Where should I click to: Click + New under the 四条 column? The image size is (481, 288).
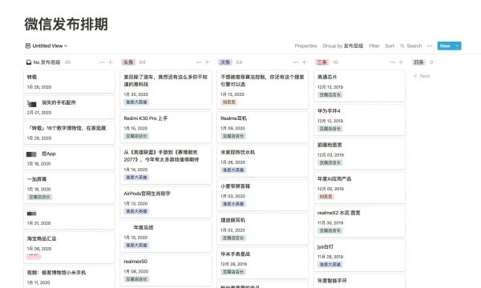coord(422,76)
